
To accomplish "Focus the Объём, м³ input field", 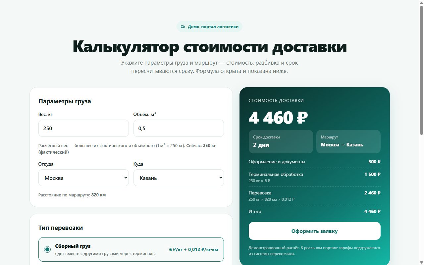I will coord(179,128).
